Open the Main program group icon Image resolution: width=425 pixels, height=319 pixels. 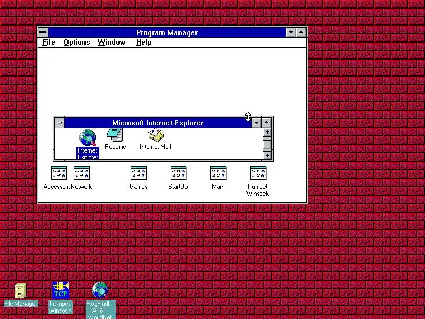[218, 173]
